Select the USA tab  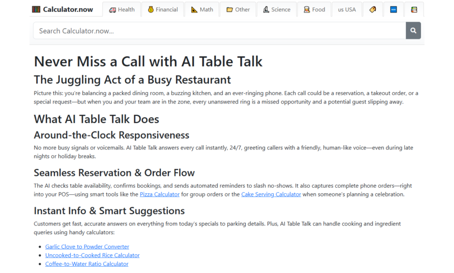point(347,9)
